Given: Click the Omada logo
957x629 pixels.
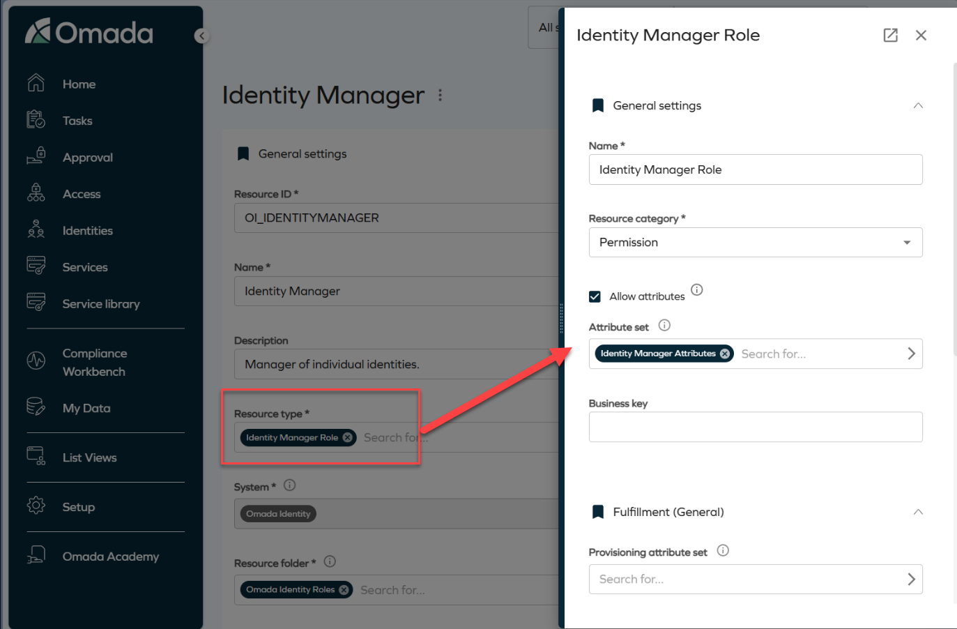Looking at the screenshot, I should pos(89,32).
